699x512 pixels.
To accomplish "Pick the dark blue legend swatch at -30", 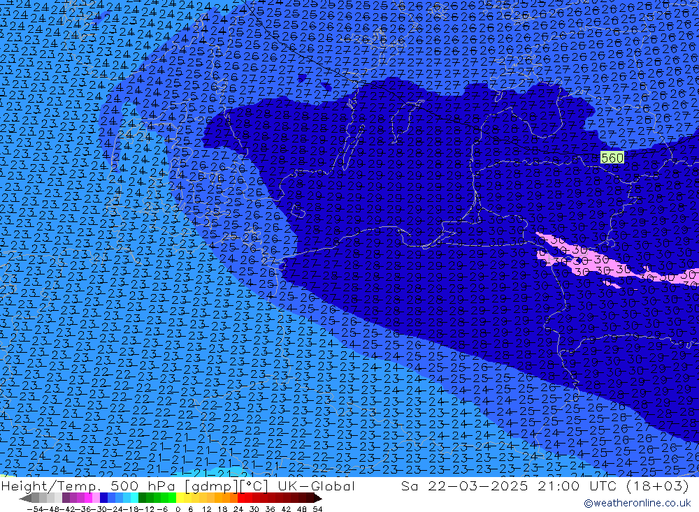I will [x=103, y=498].
